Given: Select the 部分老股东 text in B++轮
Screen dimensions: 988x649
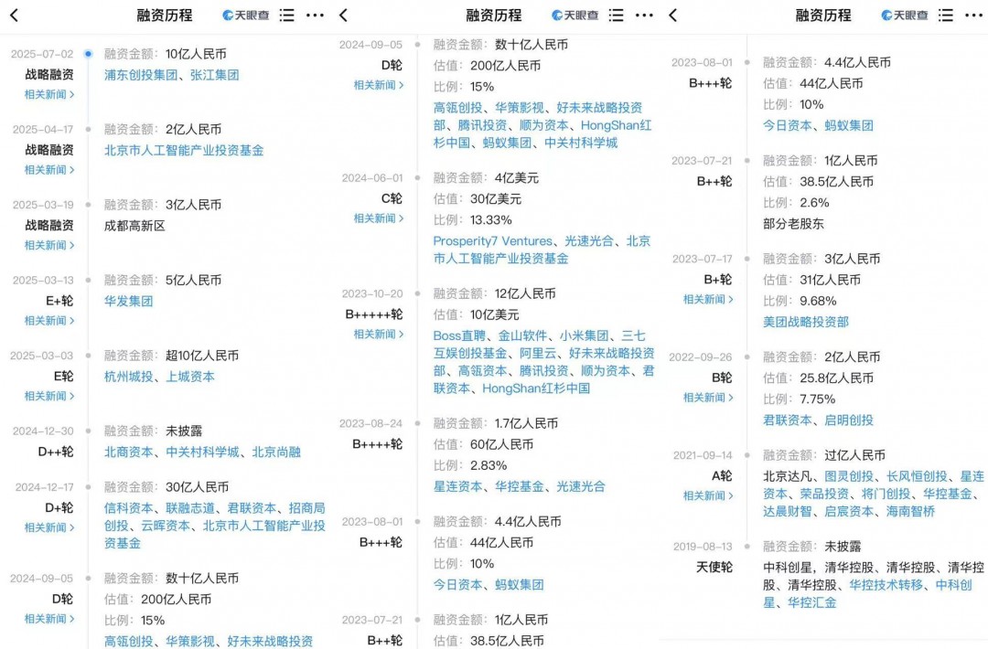Looking at the screenshot, I should [x=793, y=224].
